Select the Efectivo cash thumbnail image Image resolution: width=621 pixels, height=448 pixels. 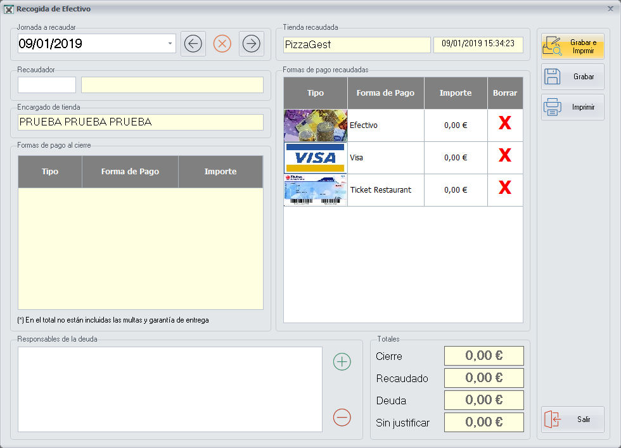tap(316, 125)
